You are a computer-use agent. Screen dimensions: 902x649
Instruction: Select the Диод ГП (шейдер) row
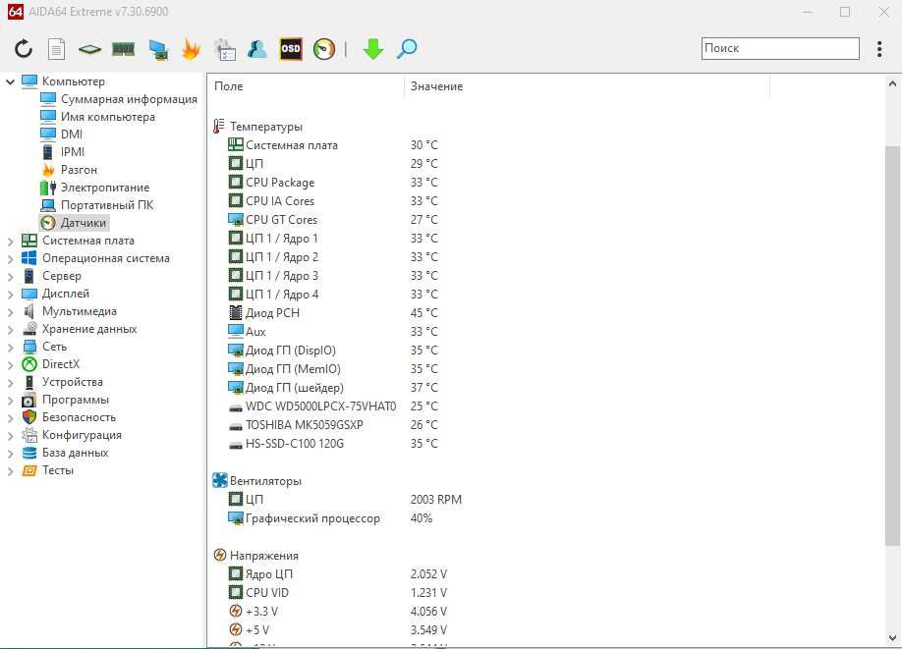tap(333, 388)
